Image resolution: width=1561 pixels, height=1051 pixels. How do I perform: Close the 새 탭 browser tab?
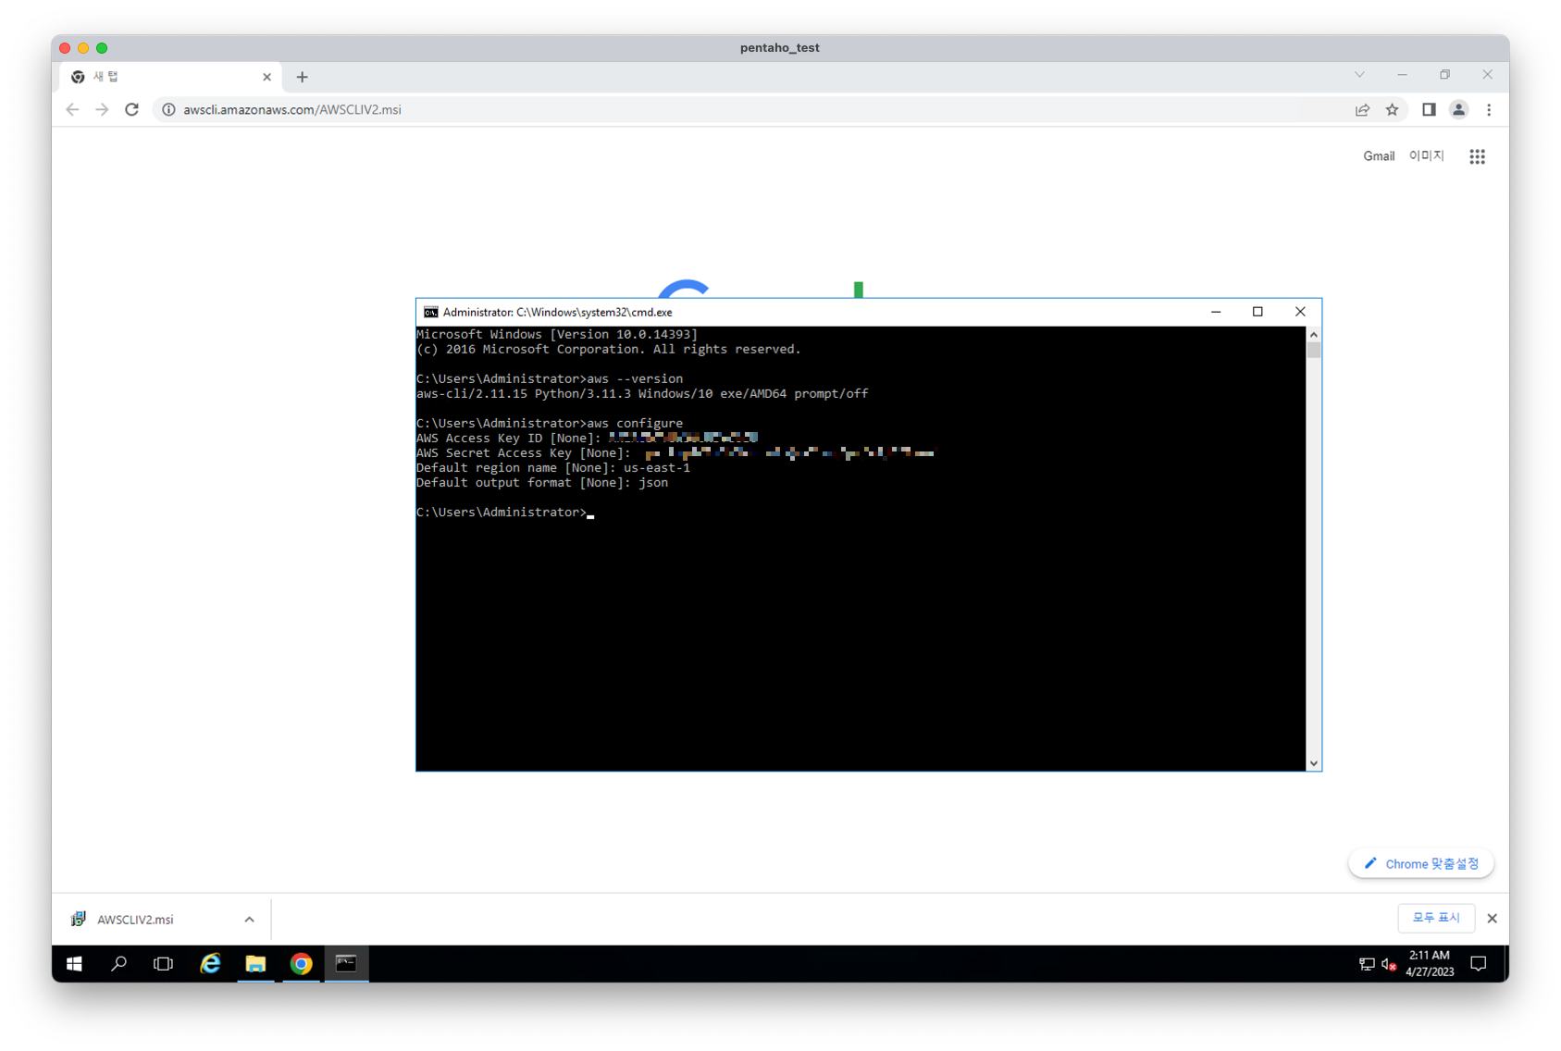tap(266, 77)
